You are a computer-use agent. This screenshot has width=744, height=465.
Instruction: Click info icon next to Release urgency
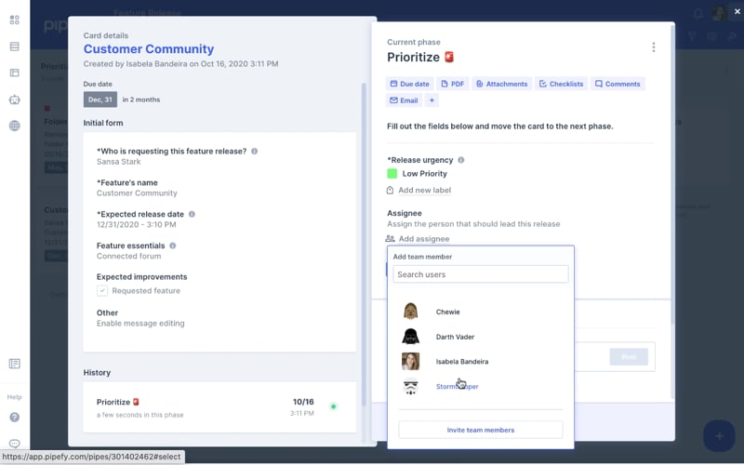click(461, 160)
